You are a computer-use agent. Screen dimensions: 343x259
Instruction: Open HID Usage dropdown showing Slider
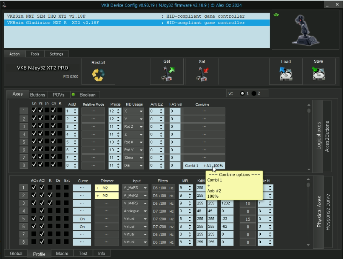[134, 158]
